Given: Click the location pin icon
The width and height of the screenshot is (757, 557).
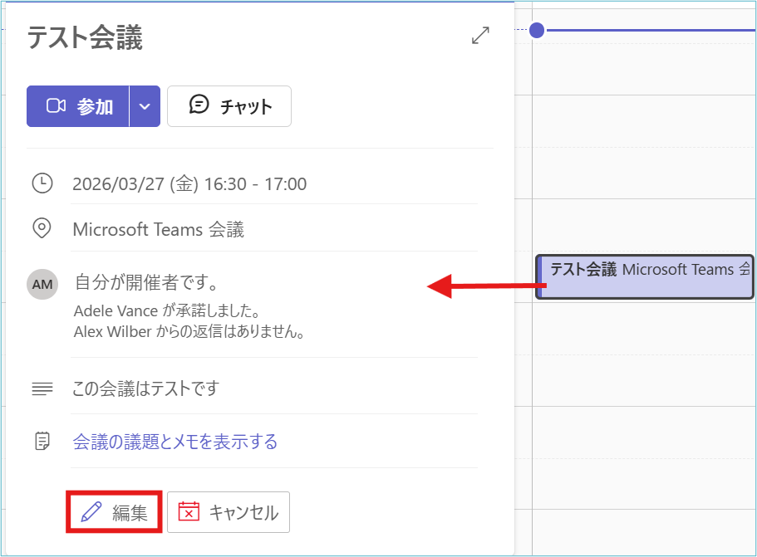Looking at the screenshot, I should [x=42, y=228].
